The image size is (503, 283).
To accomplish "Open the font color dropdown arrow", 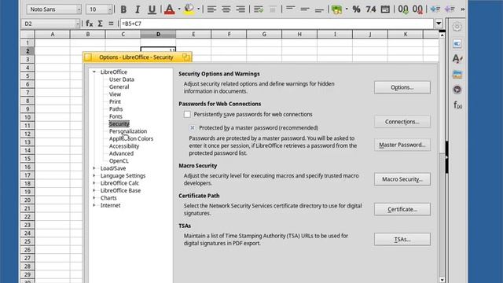I will coord(179,9).
